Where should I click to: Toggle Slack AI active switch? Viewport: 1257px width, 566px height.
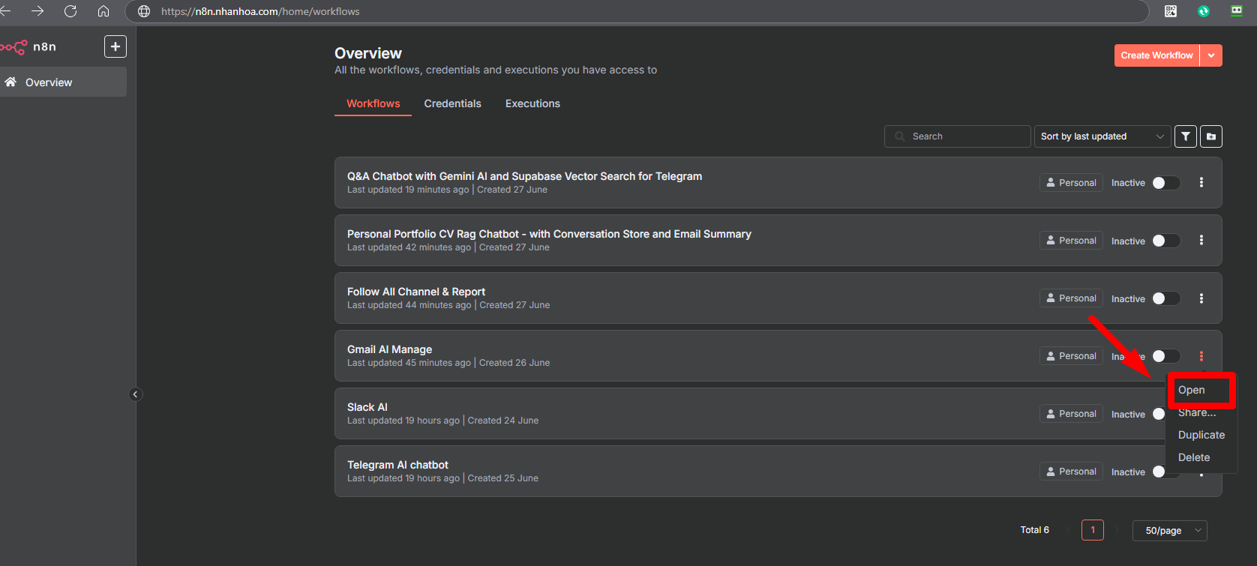[x=1159, y=414]
